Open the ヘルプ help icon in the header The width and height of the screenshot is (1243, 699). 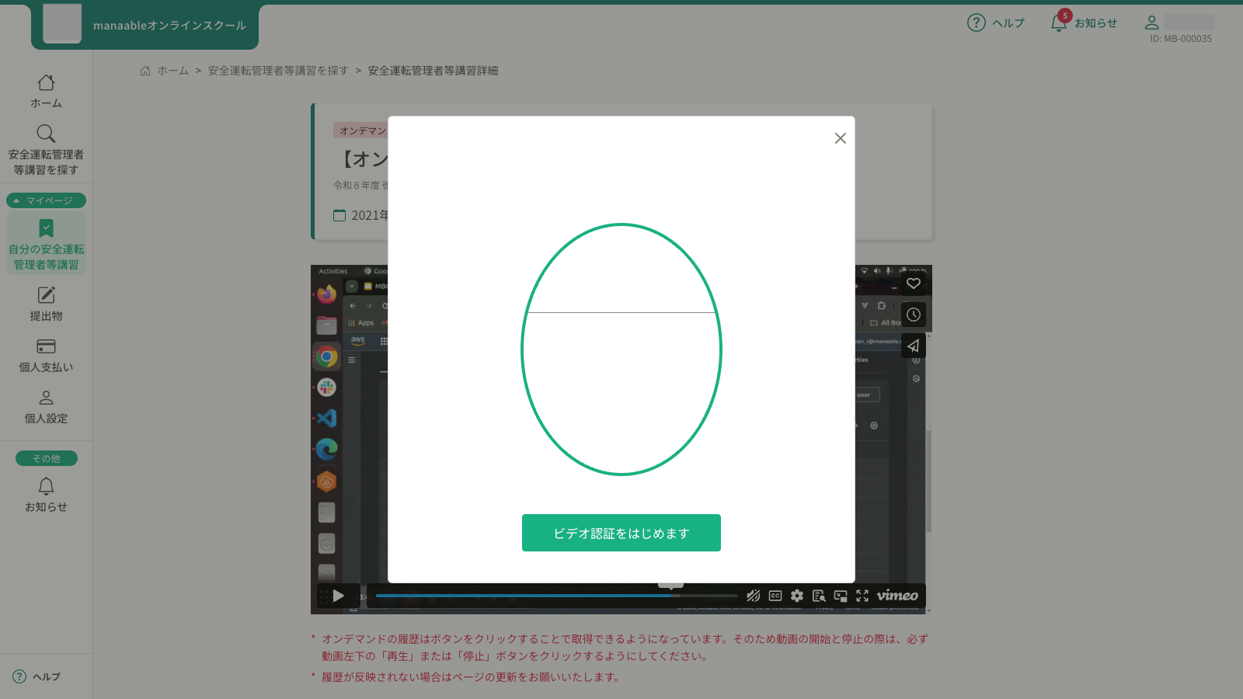(x=975, y=23)
